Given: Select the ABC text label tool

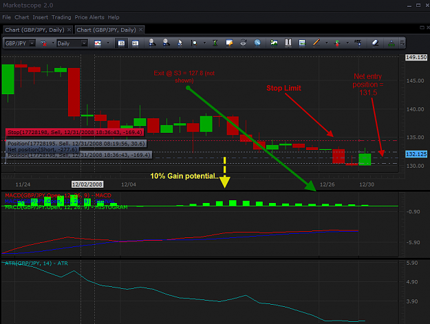Looking at the screenshot, I should pos(358,43).
